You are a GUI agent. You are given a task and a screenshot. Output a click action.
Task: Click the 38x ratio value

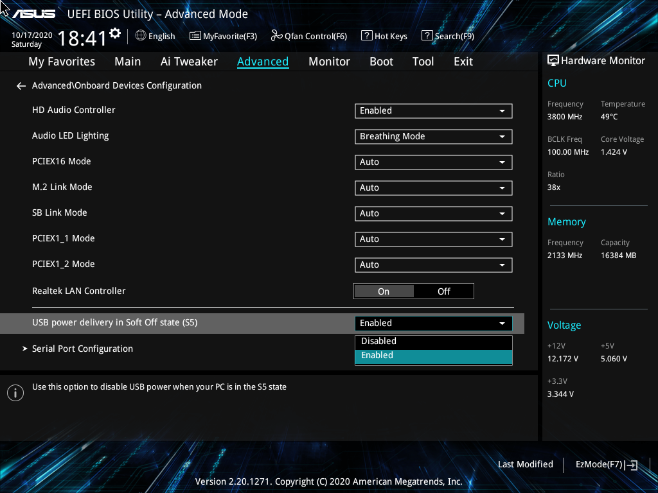(554, 187)
